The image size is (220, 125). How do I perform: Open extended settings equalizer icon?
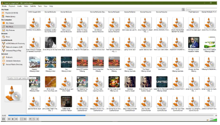[25, 119]
